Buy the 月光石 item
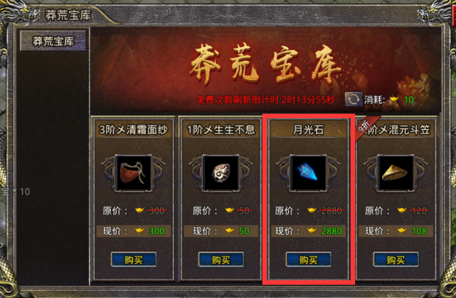This screenshot has width=456, height=298. (x=308, y=259)
